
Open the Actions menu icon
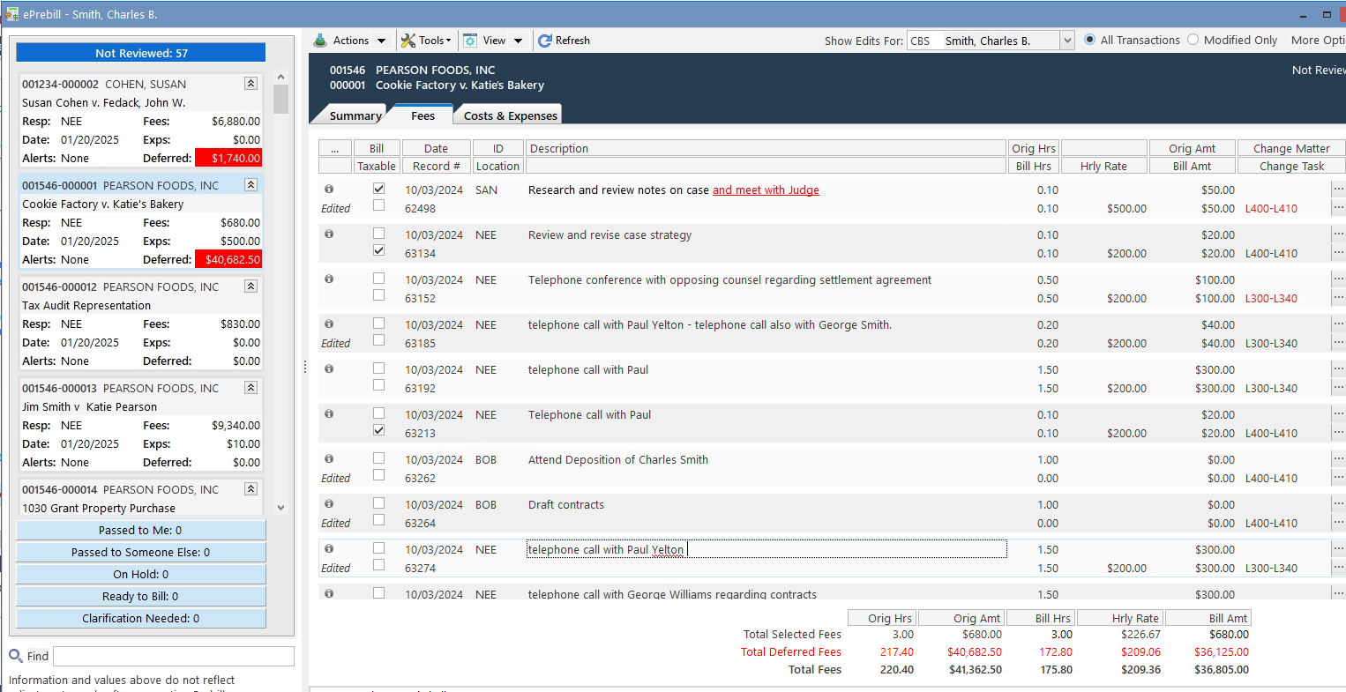321,40
